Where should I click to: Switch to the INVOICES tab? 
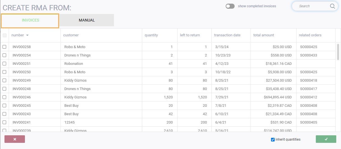30,20
